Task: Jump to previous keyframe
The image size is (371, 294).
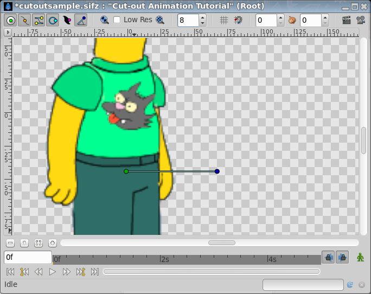Action: pyautogui.click(x=24, y=272)
